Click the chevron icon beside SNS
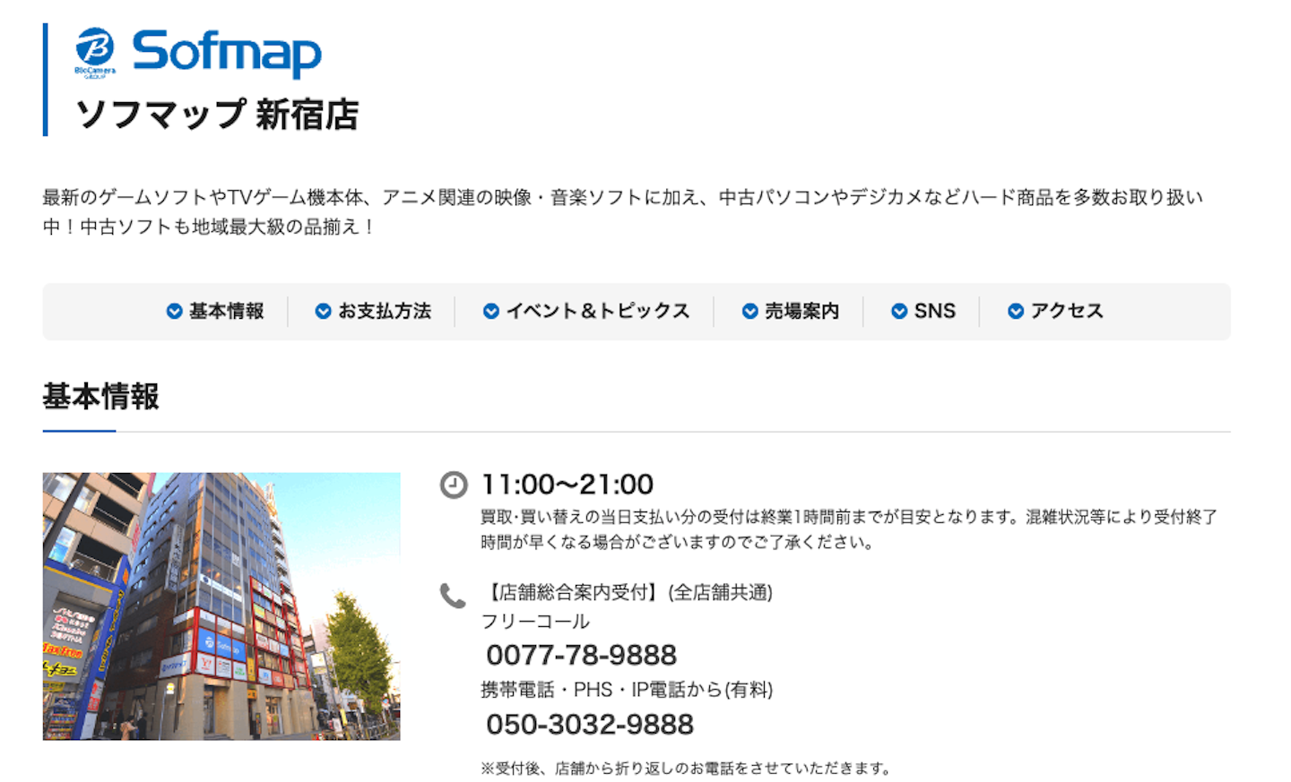 tap(897, 311)
